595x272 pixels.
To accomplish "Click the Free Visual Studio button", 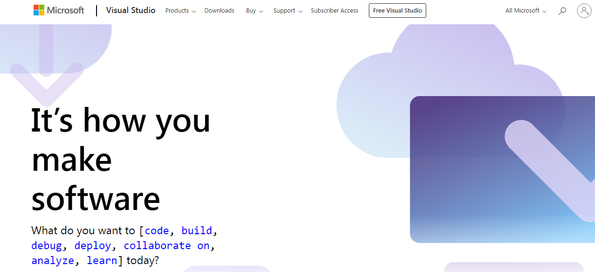I will [397, 11].
